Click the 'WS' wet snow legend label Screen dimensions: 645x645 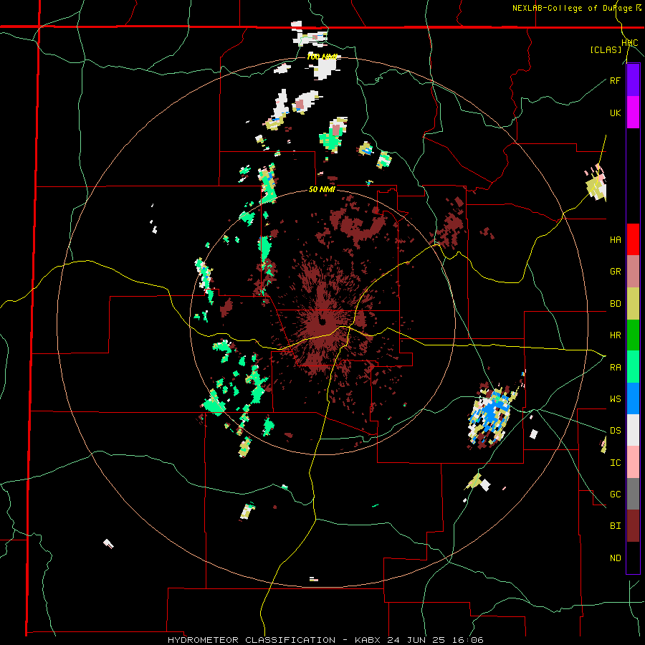(615, 399)
